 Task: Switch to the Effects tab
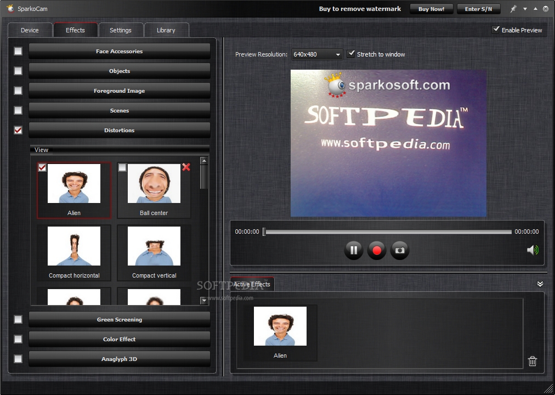[x=75, y=30]
